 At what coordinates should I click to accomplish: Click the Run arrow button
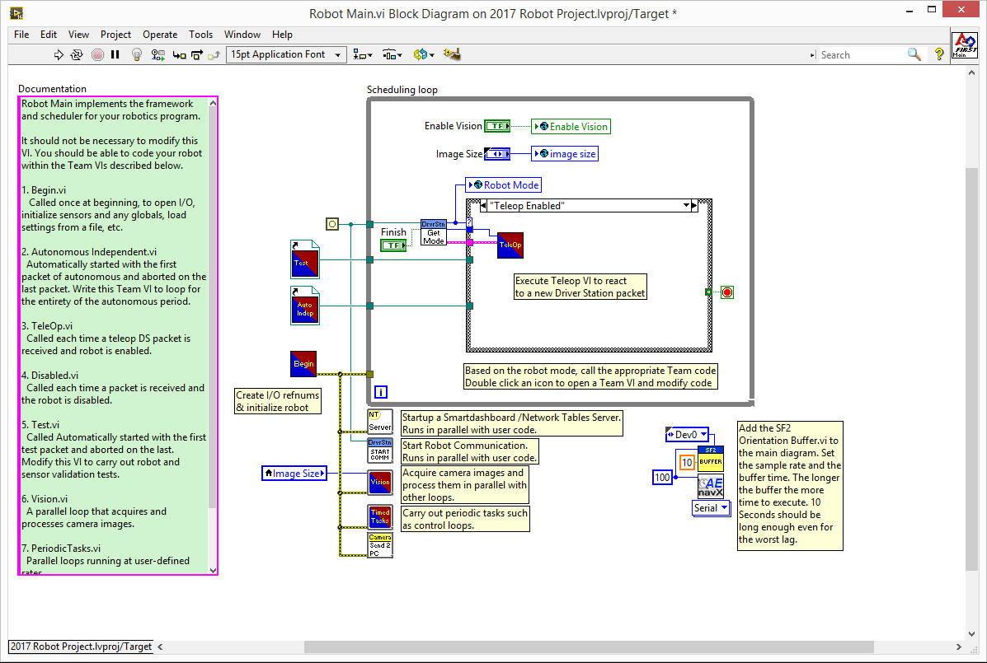tap(59, 54)
